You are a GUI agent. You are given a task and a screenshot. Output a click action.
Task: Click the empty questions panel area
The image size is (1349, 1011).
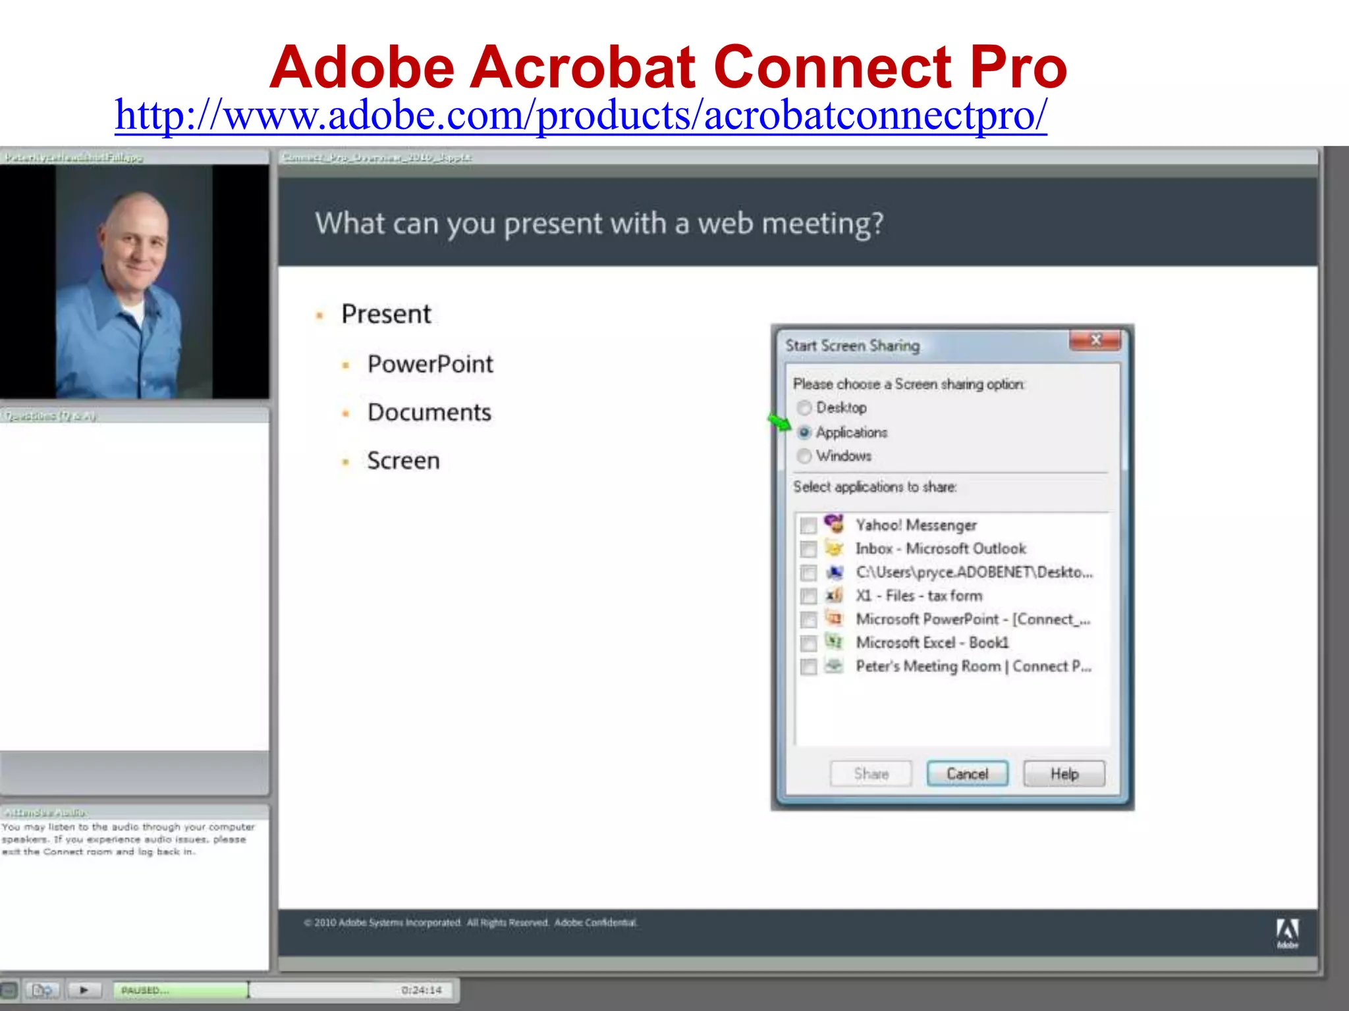[134, 586]
